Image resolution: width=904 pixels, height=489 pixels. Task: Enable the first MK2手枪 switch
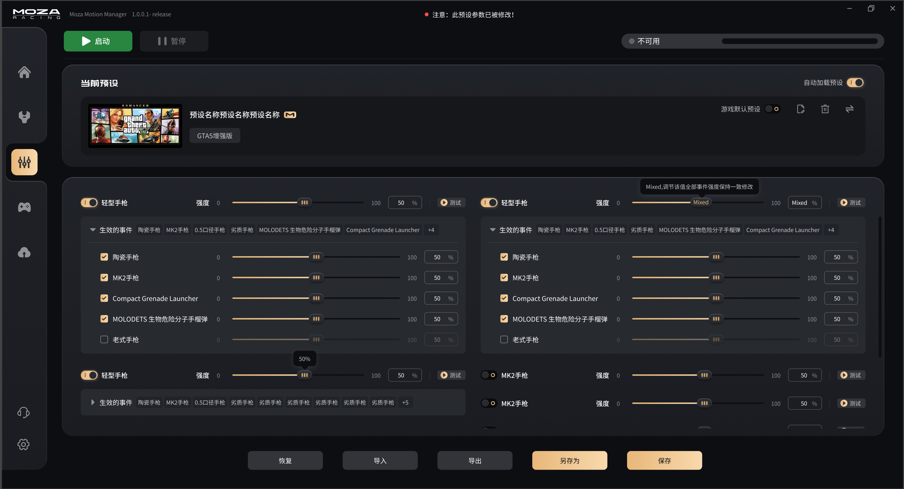pos(489,375)
